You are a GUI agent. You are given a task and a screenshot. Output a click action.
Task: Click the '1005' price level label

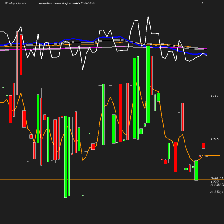pos(215,181)
